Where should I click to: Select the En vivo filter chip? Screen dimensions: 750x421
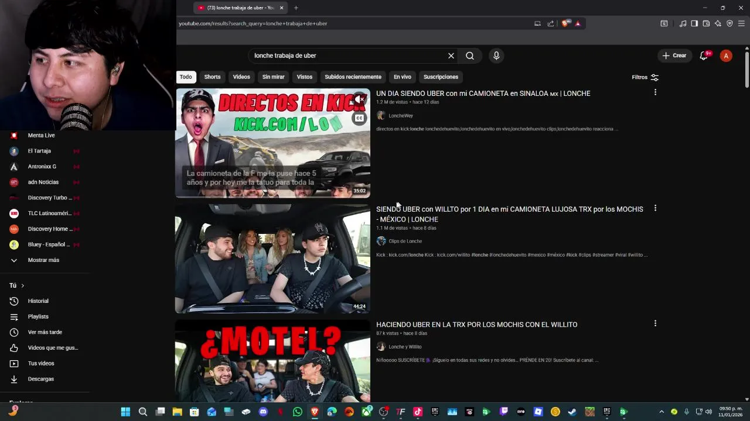403,77
